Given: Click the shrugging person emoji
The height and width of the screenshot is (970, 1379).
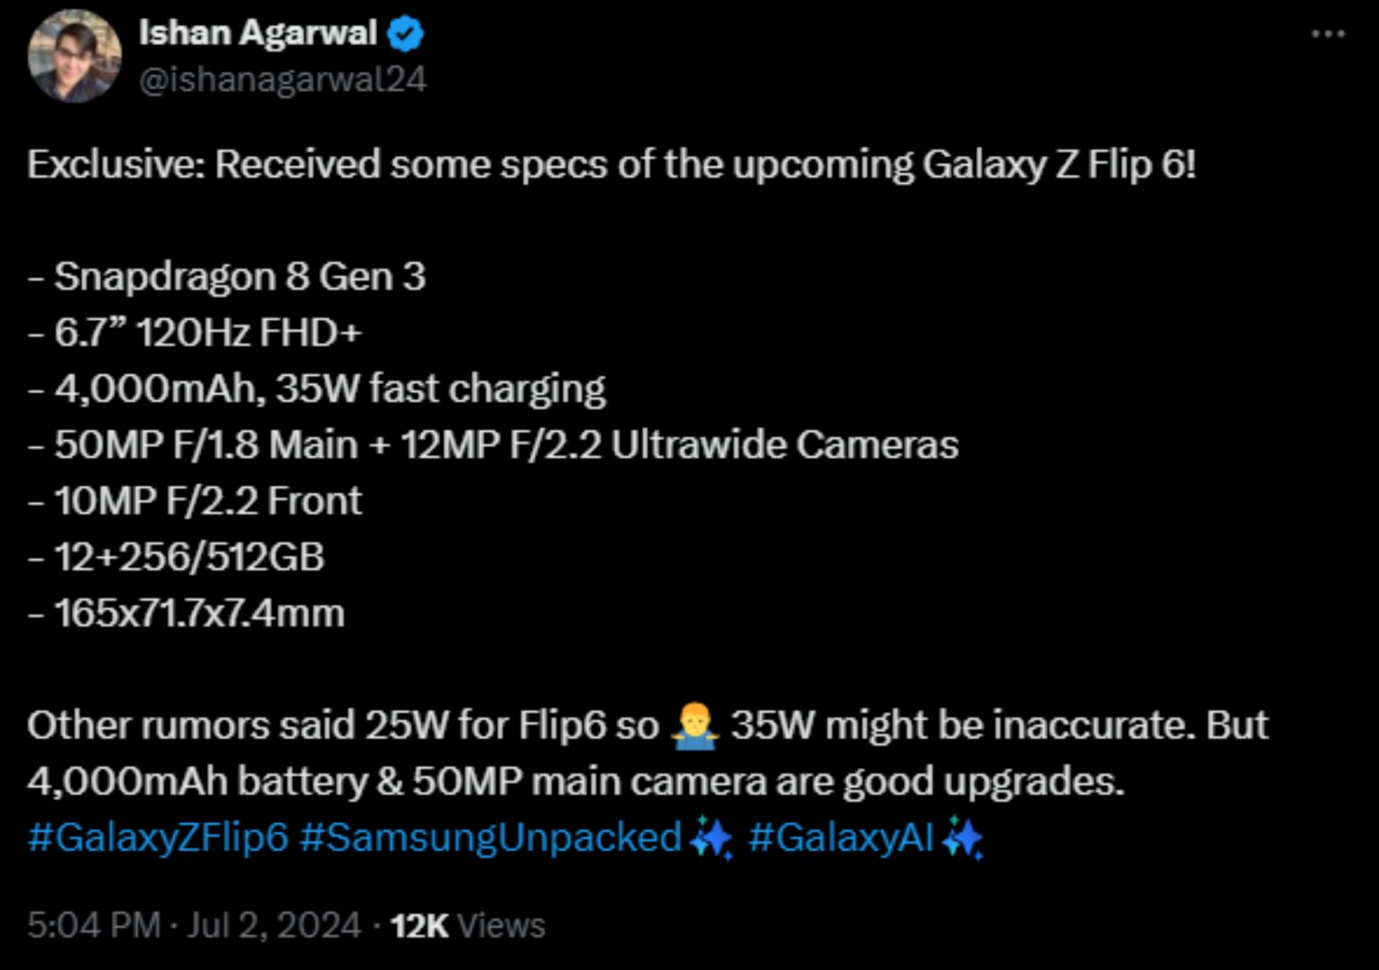Looking at the screenshot, I should pos(694,726).
